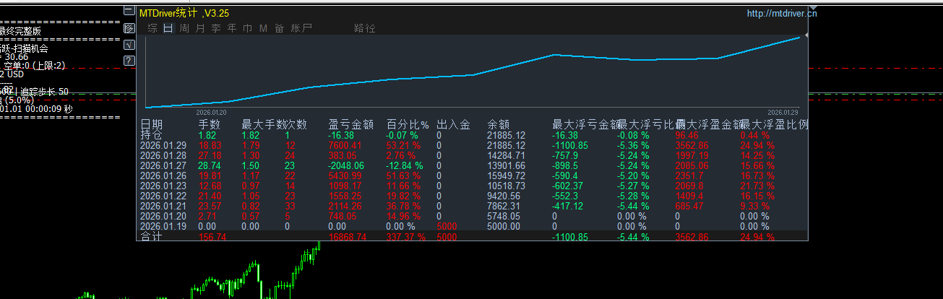Switch to the 综 summary tab
943x299 pixels.
tap(152, 28)
